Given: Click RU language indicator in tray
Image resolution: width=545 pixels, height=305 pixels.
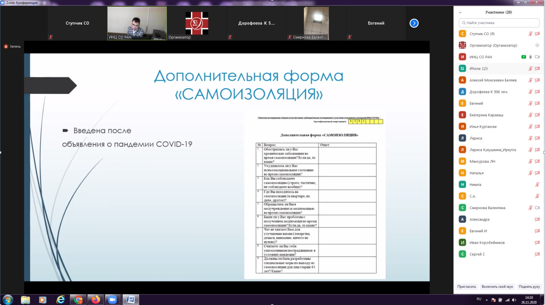Looking at the screenshot, I should [x=479, y=299].
